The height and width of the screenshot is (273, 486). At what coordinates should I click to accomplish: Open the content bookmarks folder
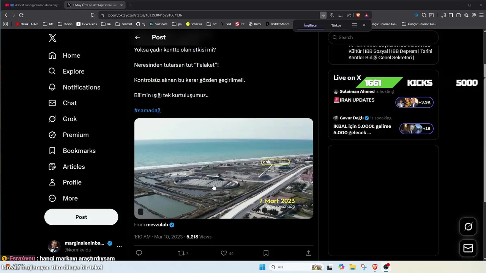[x=124, y=24]
